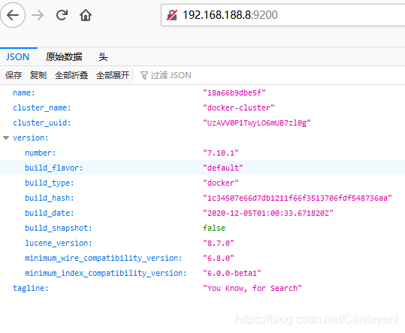
Task: Click the build hash value starting 1c34507e
Action: 298,198
